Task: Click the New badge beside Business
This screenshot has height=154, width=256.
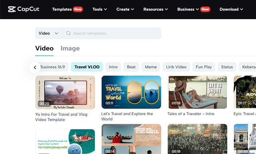Action: (205, 9)
